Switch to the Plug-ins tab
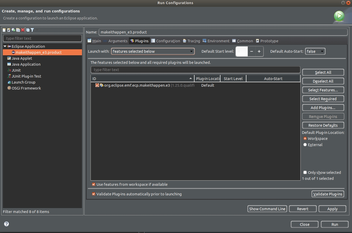Viewport: 352px width, 233px height. pyautogui.click(x=139, y=41)
